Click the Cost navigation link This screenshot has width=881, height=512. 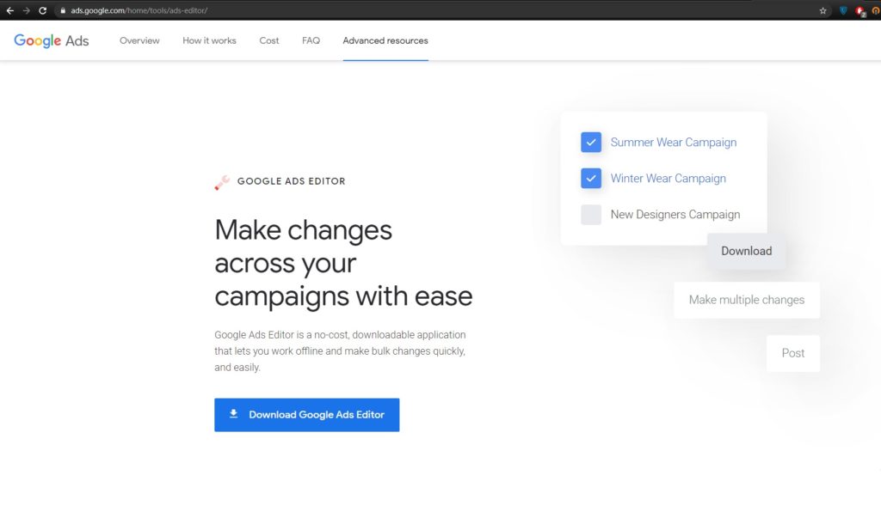[268, 40]
